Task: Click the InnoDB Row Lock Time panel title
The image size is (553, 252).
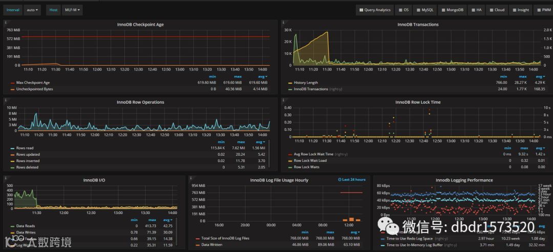Action: coord(418,102)
